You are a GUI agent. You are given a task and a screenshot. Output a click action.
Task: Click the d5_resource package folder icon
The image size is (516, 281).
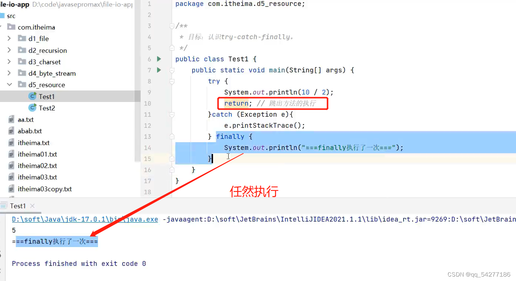(22, 85)
